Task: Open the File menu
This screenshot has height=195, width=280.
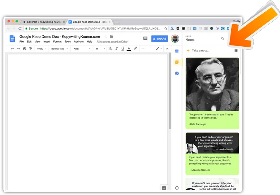Action: coord(22,42)
